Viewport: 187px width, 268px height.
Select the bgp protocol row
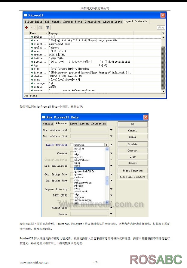[x=93, y=65]
